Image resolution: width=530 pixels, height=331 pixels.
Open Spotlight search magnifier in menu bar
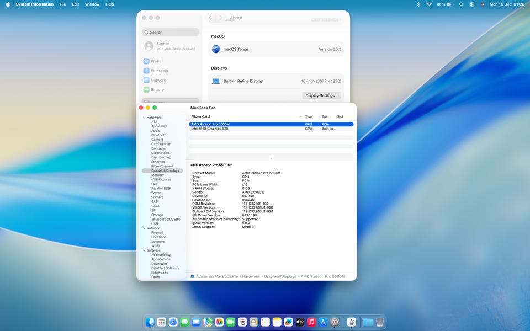(x=461, y=4)
